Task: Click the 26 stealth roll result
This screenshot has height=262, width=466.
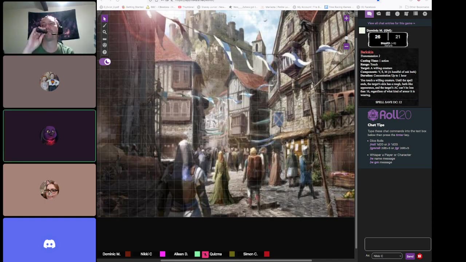Action: [378, 37]
